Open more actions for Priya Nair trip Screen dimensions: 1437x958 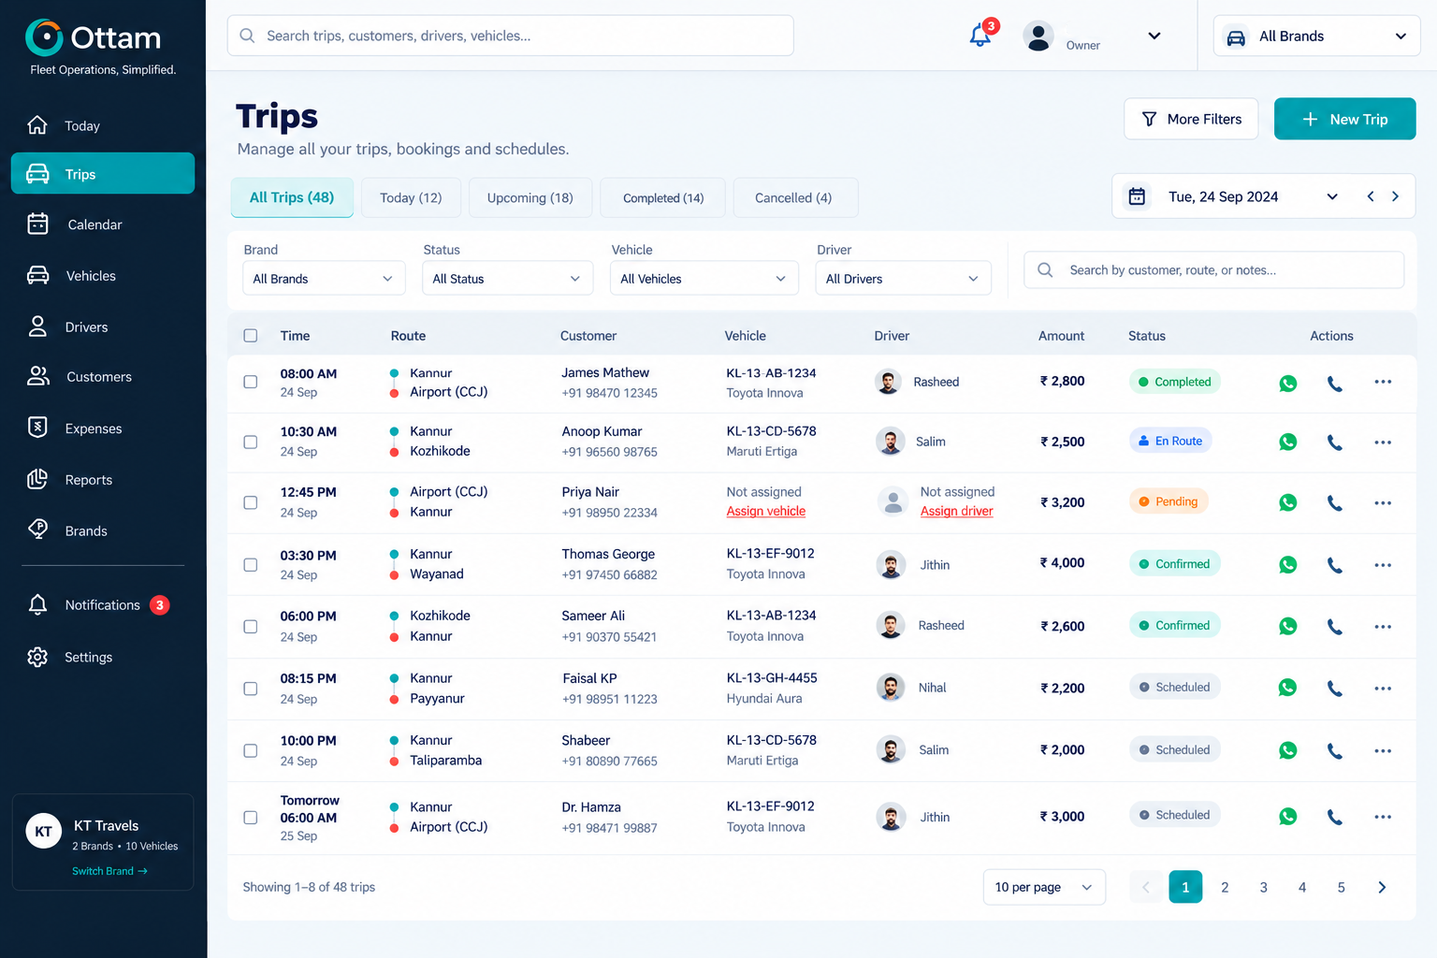click(1383, 503)
